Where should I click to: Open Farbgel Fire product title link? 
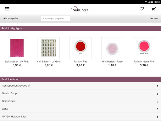[x=80, y=62]
